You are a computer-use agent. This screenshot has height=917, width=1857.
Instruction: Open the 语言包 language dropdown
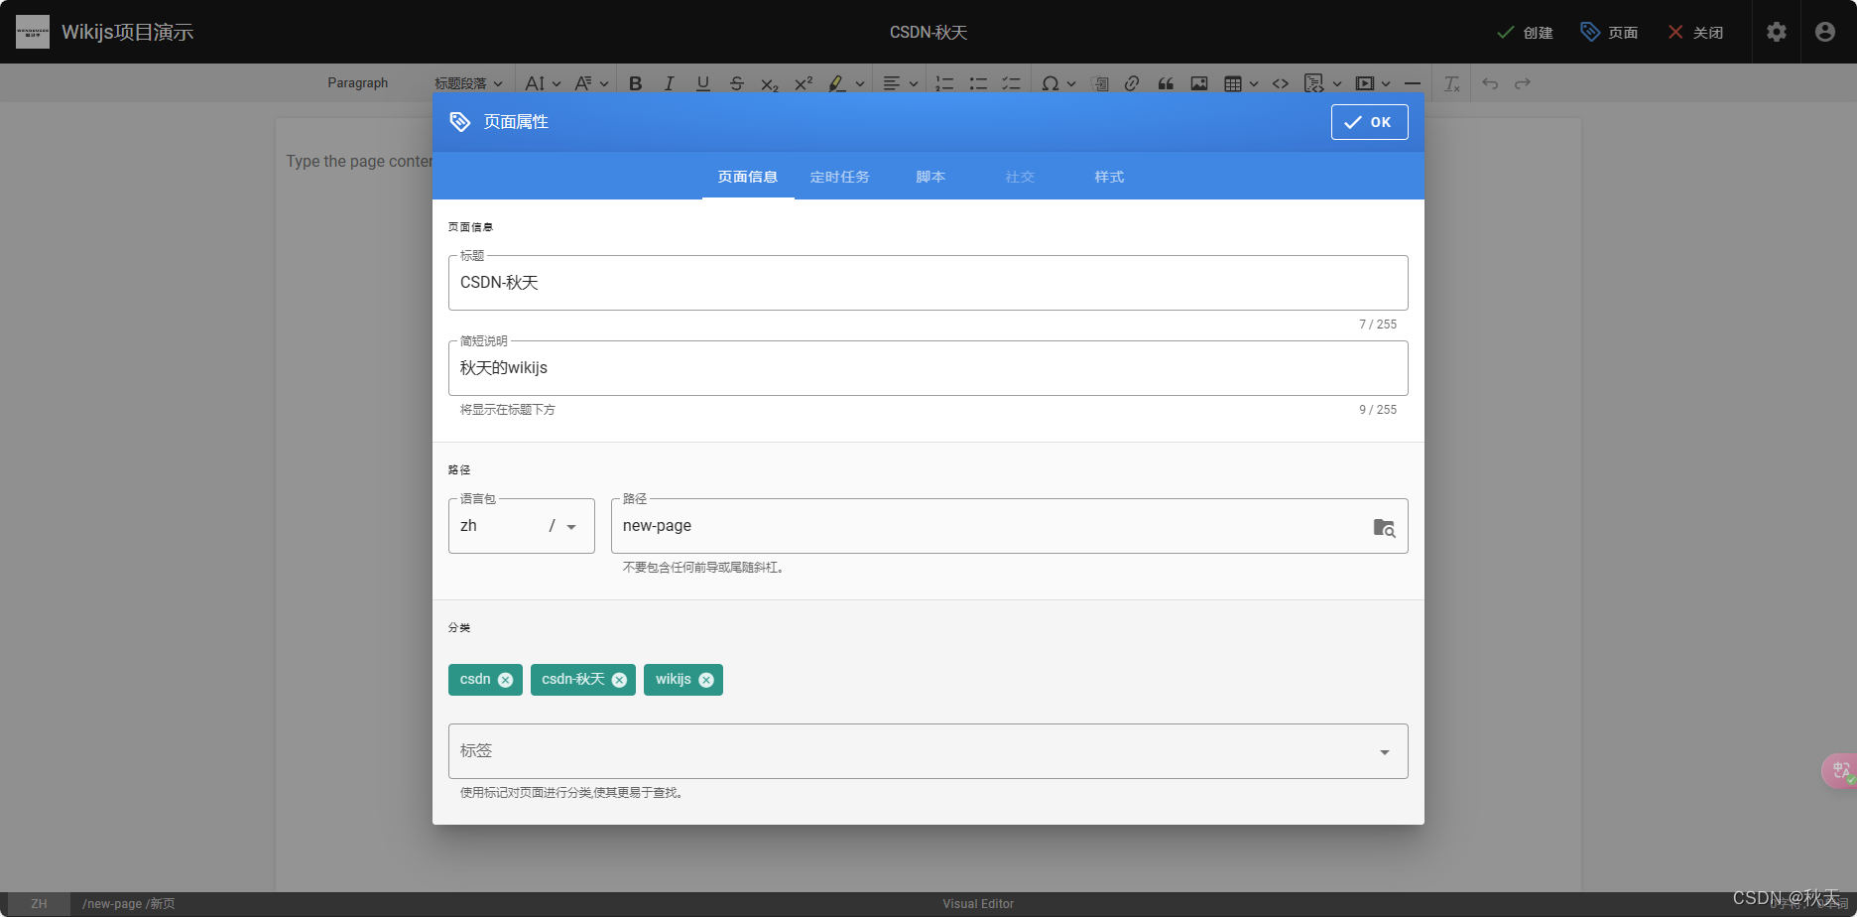(521, 526)
